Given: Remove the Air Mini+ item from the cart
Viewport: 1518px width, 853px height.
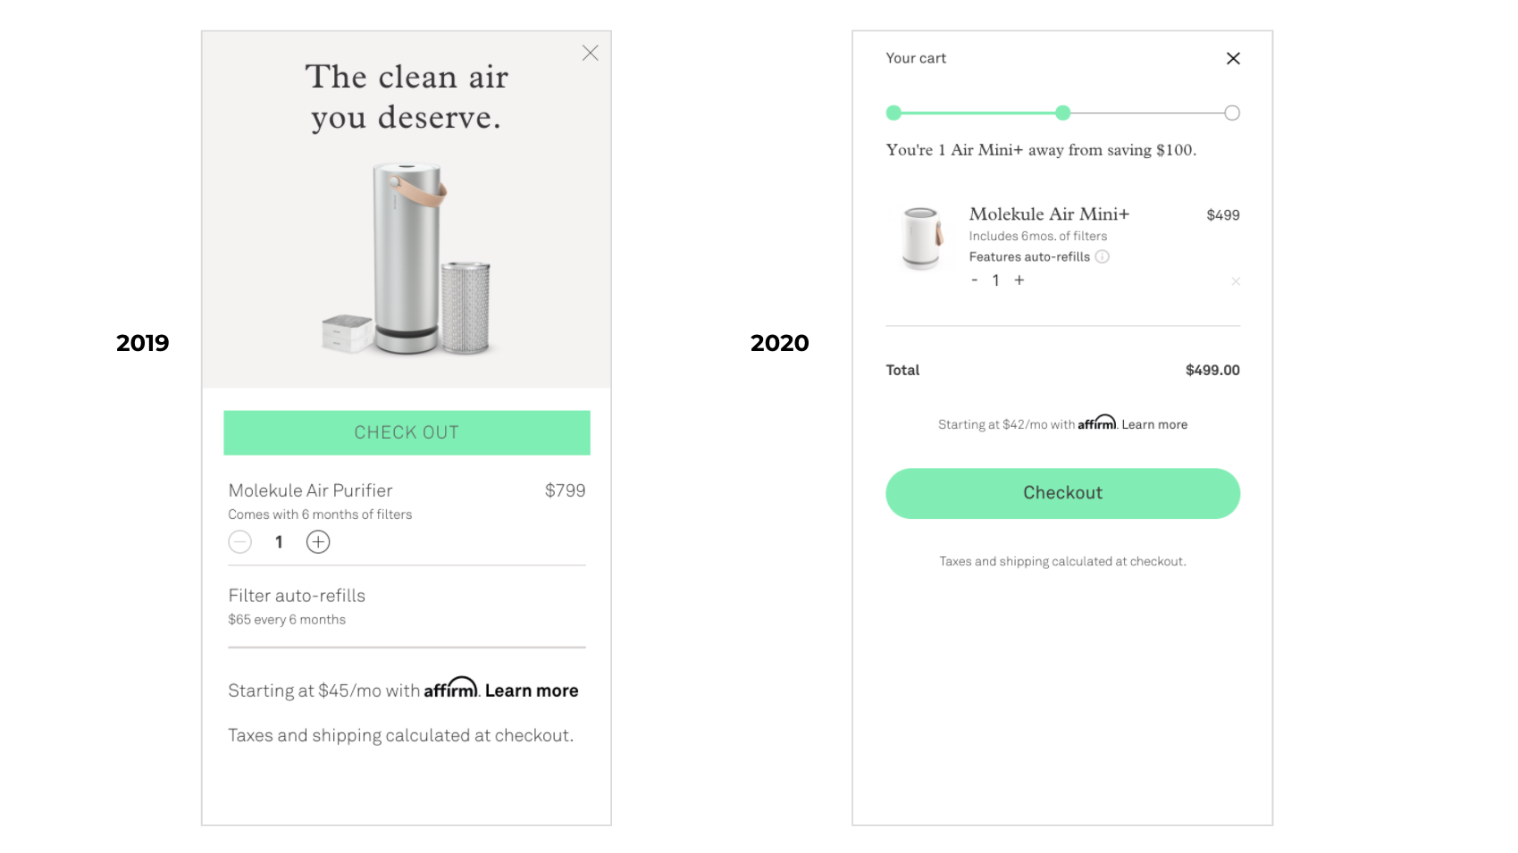Looking at the screenshot, I should [1236, 280].
